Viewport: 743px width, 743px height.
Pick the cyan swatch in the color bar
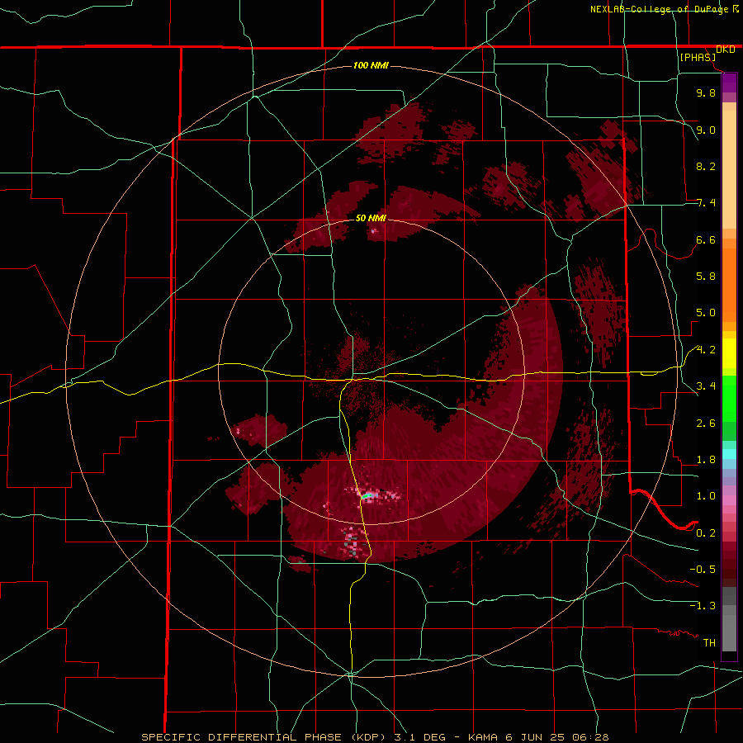(x=729, y=454)
